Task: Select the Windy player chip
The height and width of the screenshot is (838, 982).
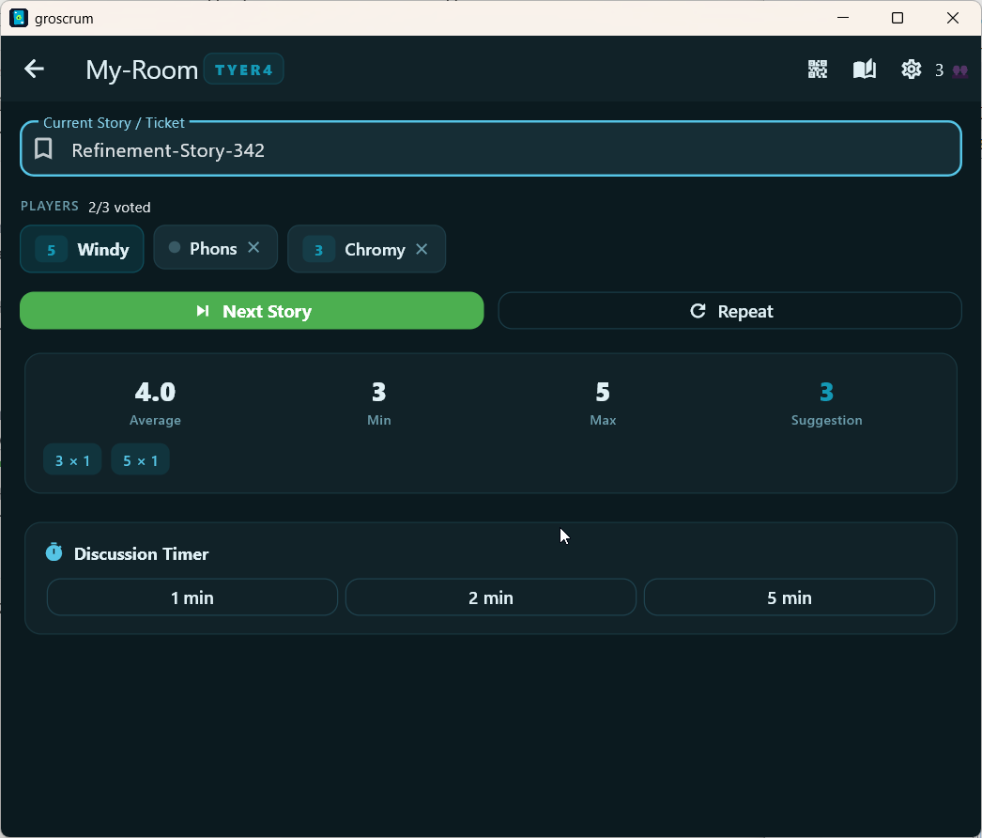Action: tap(82, 250)
